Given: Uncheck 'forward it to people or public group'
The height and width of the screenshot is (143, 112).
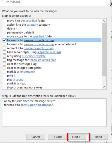Looking at the screenshot, I should point(4,40).
